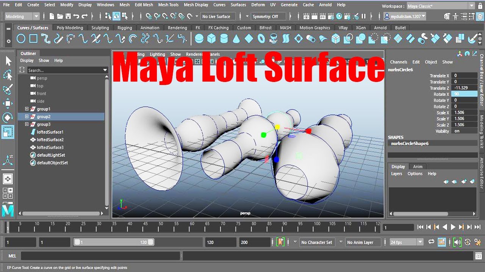This screenshot has height=272, width=485.
Task: Pause viewport display with the pause icon
Action: point(364,16)
